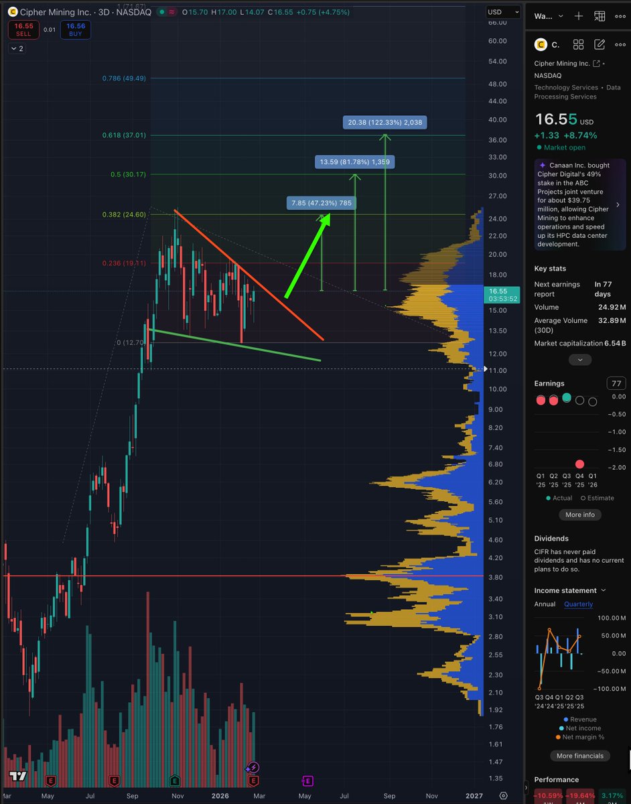The width and height of the screenshot is (631, 804).
Task: Click the 3.17% performance tile
Action: point(612,797)
